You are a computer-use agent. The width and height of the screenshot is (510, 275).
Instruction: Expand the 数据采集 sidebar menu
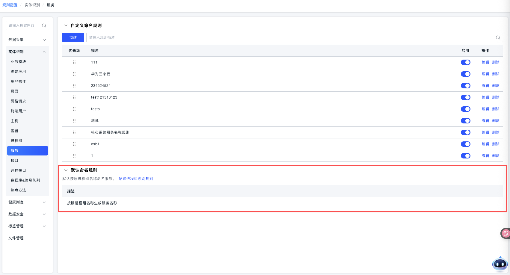tap(27, 40)
